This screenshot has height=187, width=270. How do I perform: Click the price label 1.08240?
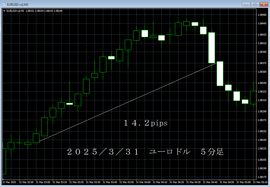(262, 140)
